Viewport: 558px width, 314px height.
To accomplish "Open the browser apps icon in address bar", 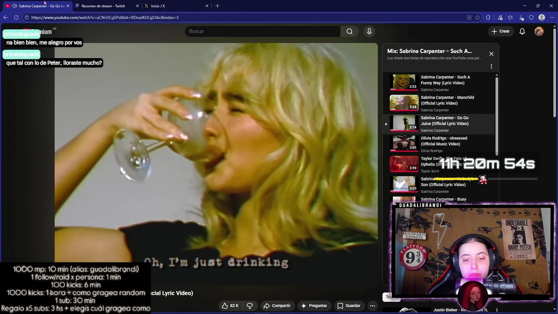I will (469, 17).
